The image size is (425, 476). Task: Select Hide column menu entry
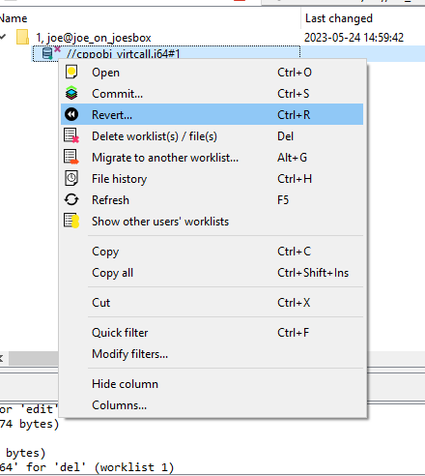pos(212,384)
